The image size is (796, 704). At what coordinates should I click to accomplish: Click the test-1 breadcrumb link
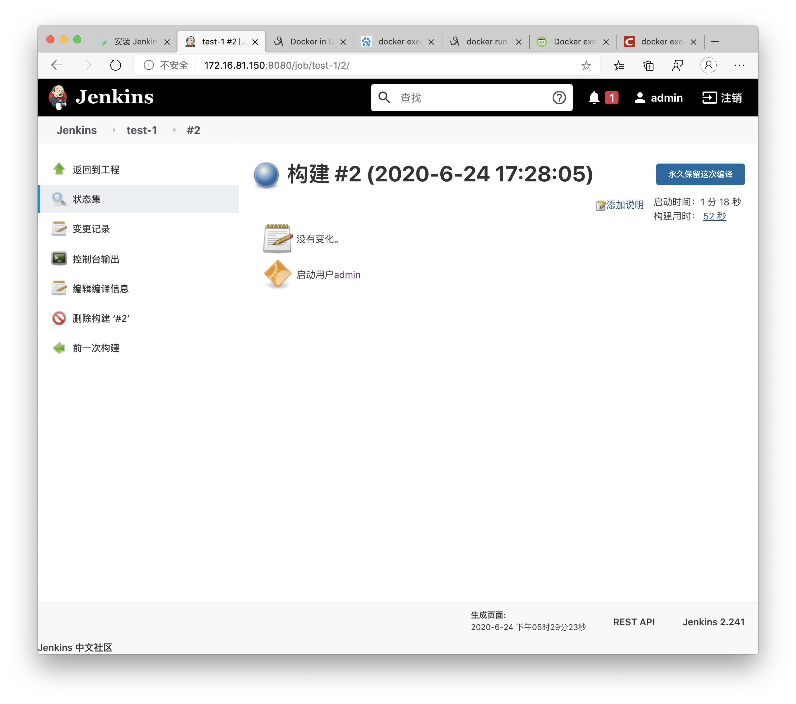coord(142,130)
